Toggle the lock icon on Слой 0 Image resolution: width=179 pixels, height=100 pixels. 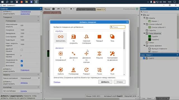(147, 58)
